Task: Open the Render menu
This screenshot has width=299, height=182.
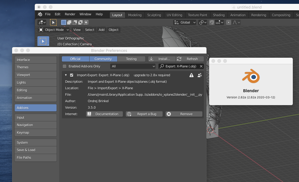Action: 70,14
